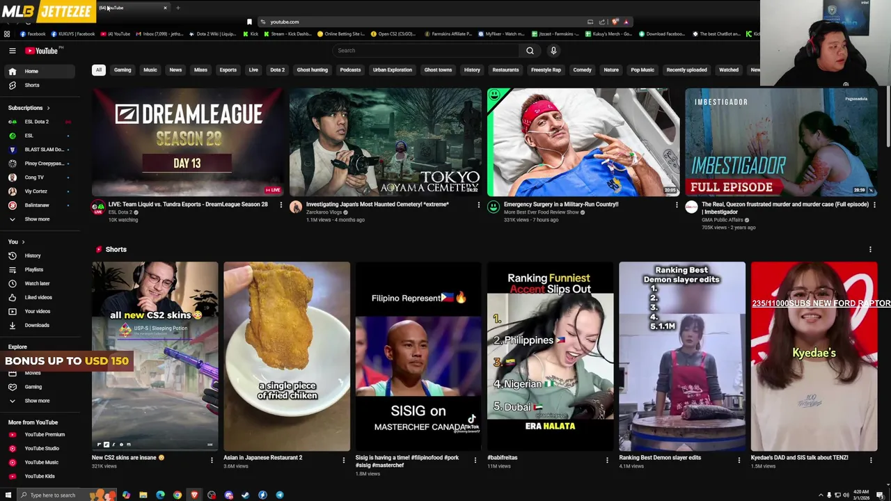
Task: Select the Recently uploaded filter chip
Action: point(686,70)
